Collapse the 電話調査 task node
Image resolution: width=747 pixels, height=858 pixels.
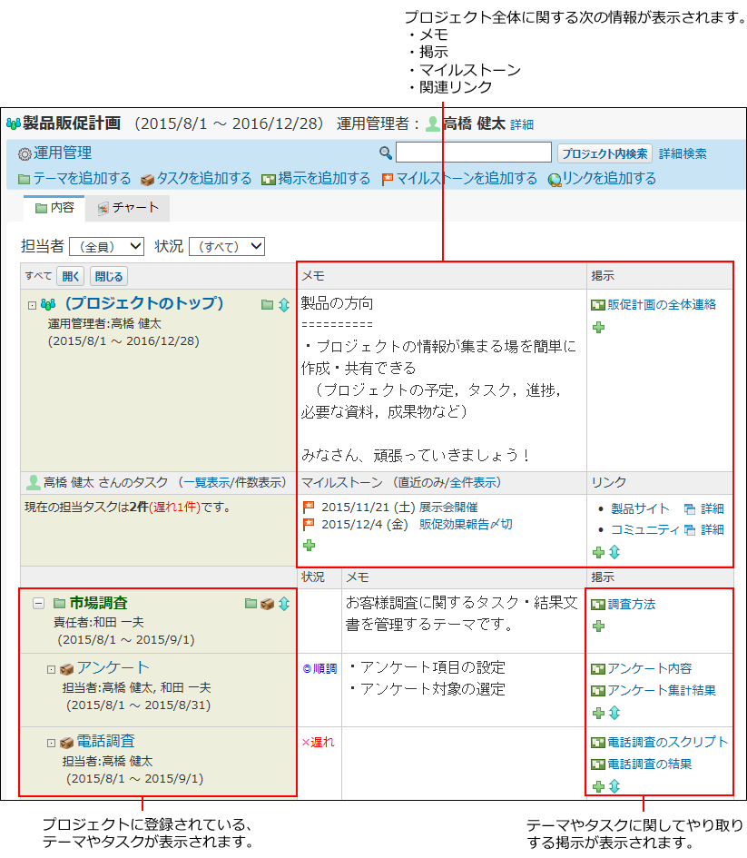point(52,743)
